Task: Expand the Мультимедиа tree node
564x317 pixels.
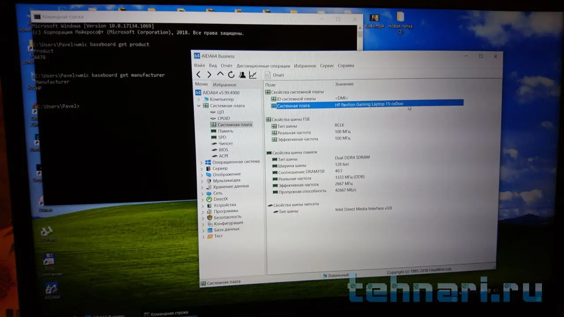Action: (x=202, y=181)
